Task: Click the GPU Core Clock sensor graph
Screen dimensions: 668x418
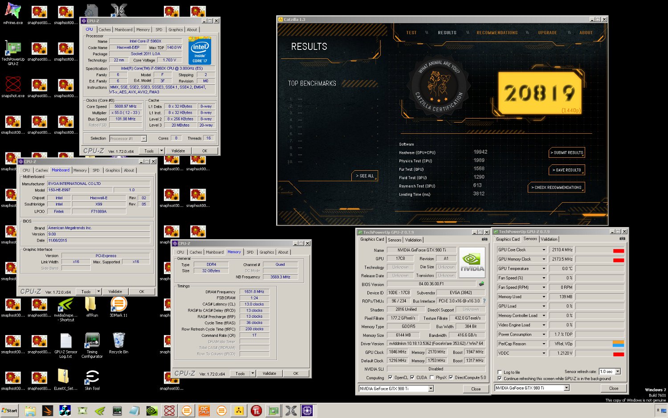Action: click(x=600, y=250)
